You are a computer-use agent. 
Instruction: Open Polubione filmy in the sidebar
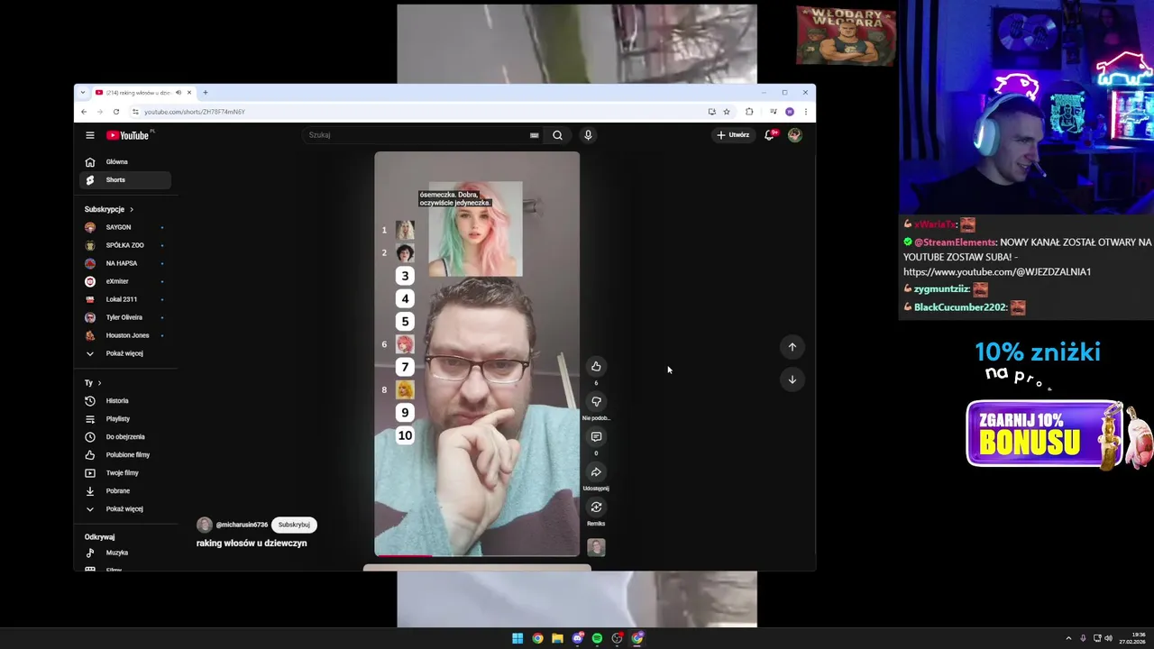click(124, 455)
